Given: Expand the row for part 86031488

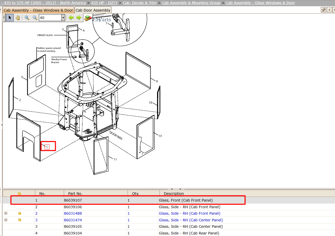Looking at the screenshot, I should pos(6,213).
